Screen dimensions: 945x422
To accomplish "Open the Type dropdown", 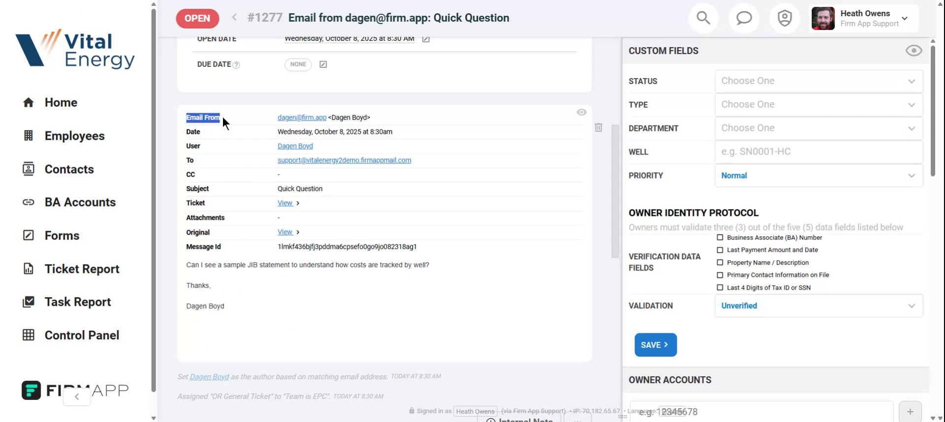I will [819, 105].
